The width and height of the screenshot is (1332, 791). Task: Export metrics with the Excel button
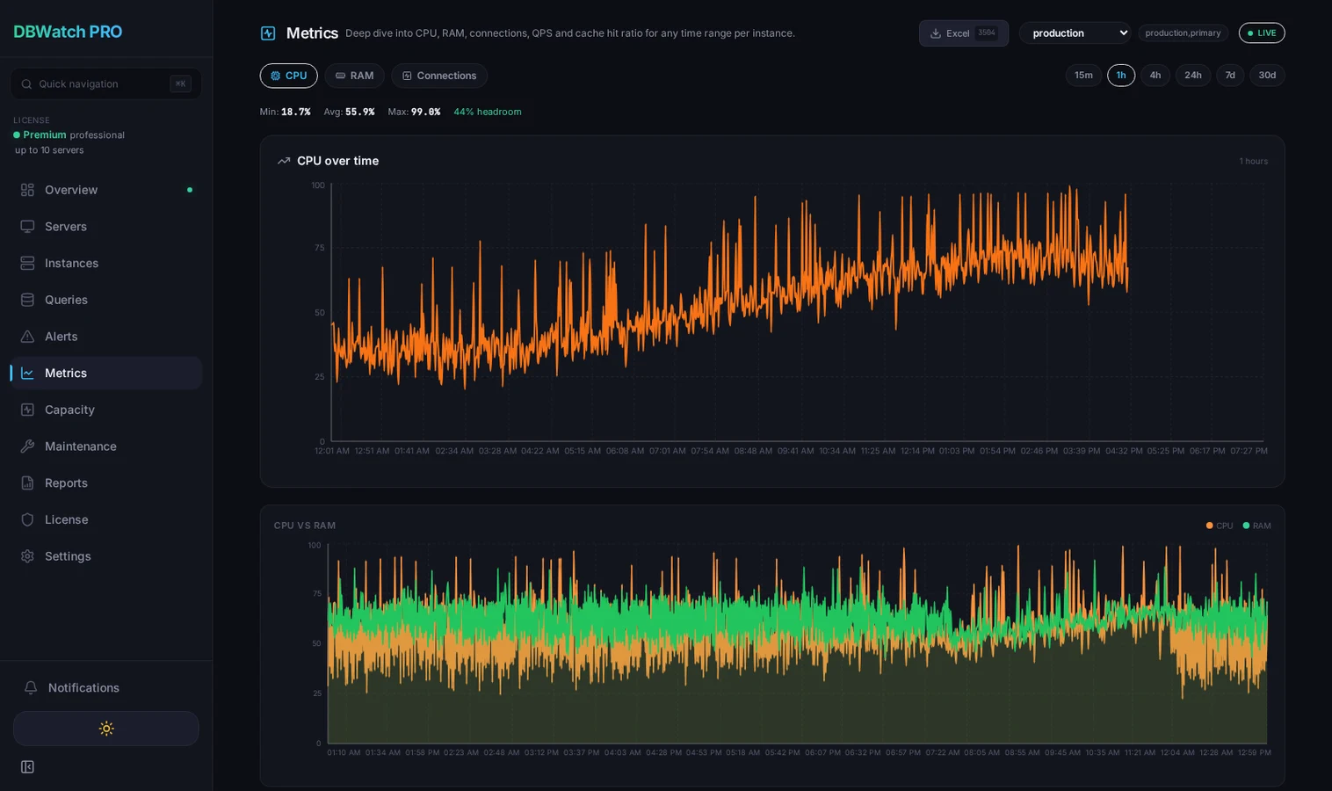963,33
